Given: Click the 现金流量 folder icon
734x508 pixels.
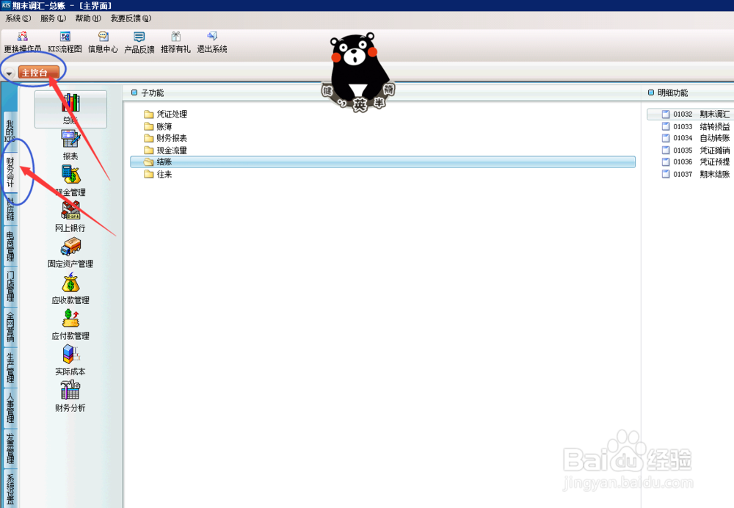Looking at the screenshot, I should [149, 150].
